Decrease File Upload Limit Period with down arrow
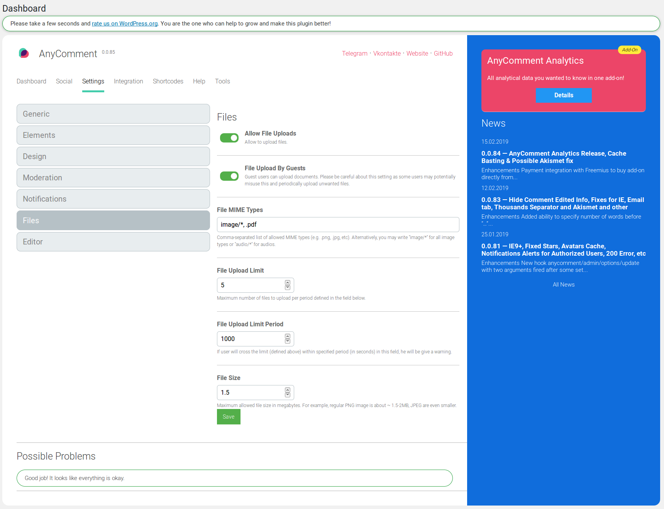Image resolution: width=664 pixels, height=509 pixels. pyautogui.click(x=288, y=341)
